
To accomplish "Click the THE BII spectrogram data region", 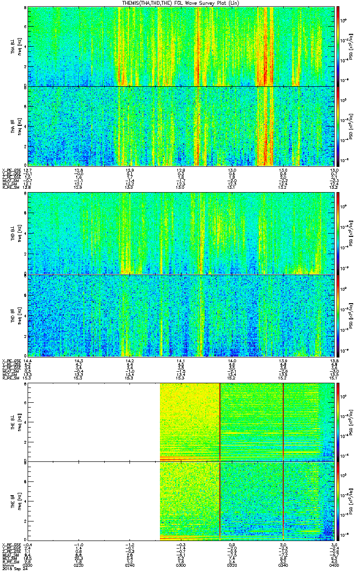I will click(246, 501).
